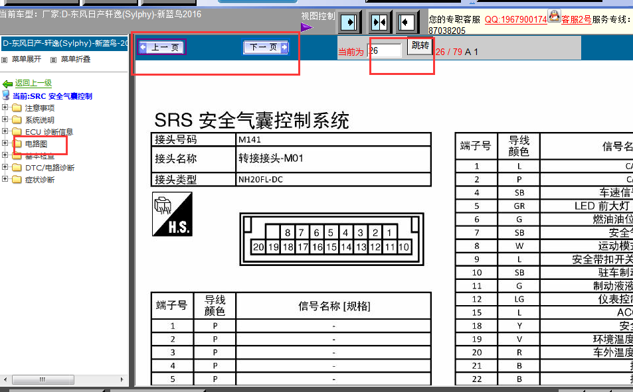Screen dimensions: 633x392
Task: Expand the 系统说明 tree node
Action: (5, 119)
